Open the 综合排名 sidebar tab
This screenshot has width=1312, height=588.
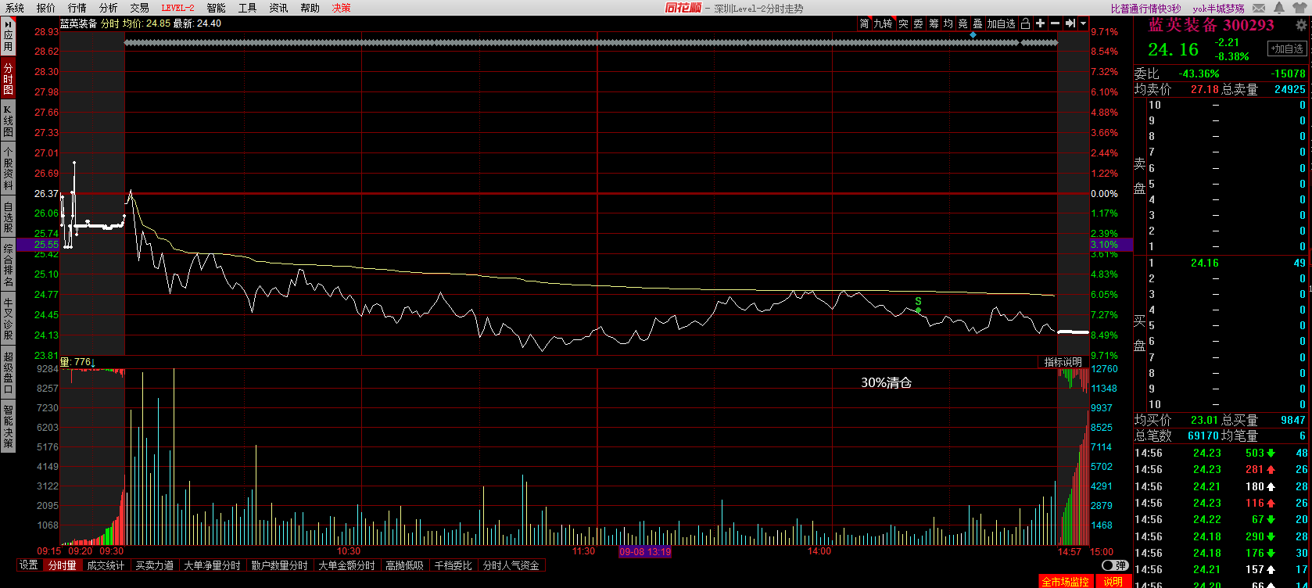click(x=8, y=265)
